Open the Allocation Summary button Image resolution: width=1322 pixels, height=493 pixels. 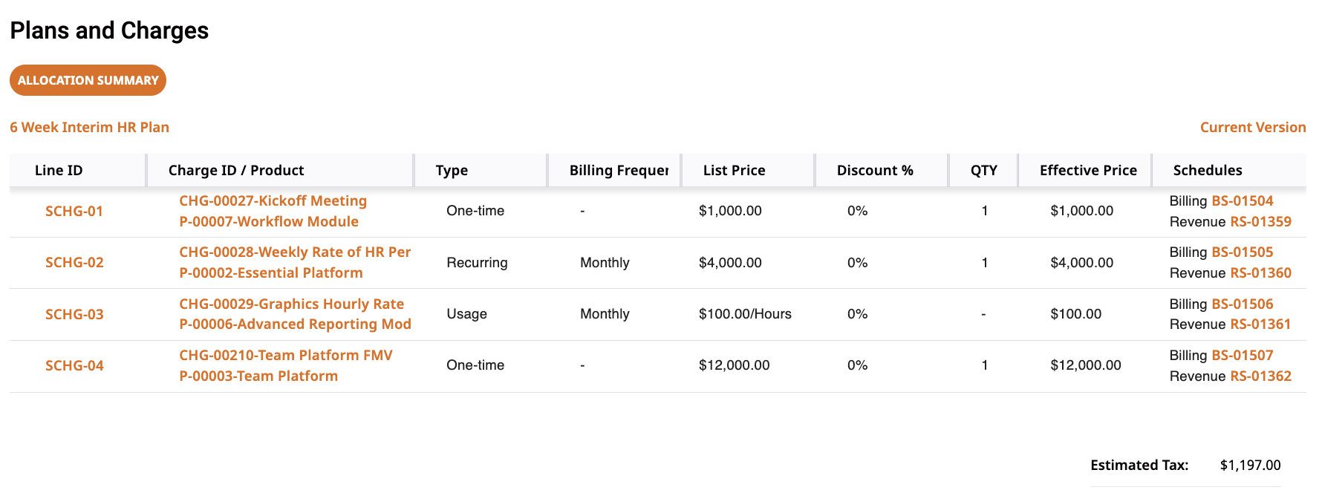[x=88, y=80]
